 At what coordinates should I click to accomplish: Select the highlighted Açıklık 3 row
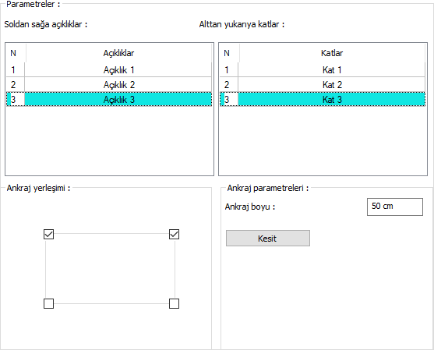pyautogui.click(x=109, y=99)
